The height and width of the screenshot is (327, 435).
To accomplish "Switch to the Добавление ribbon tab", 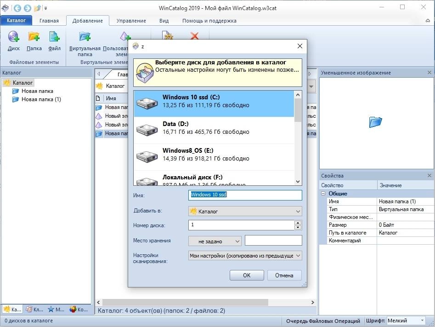I will pos(87,21).
